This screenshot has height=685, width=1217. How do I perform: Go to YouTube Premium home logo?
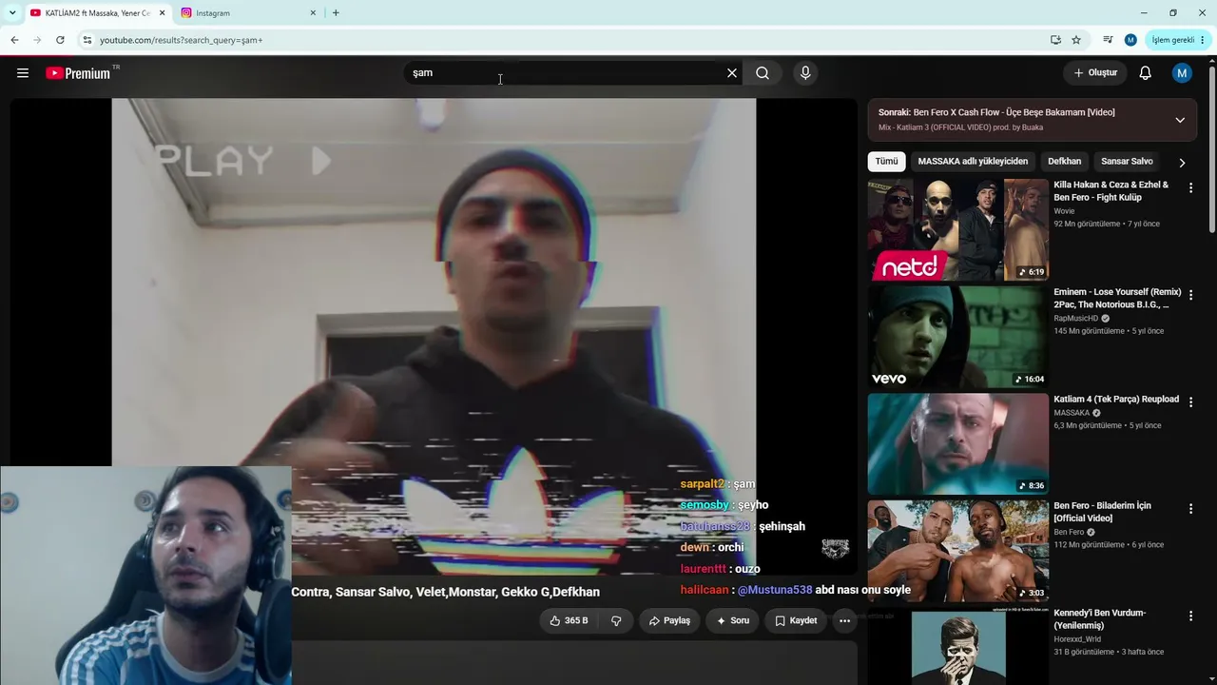78,73
